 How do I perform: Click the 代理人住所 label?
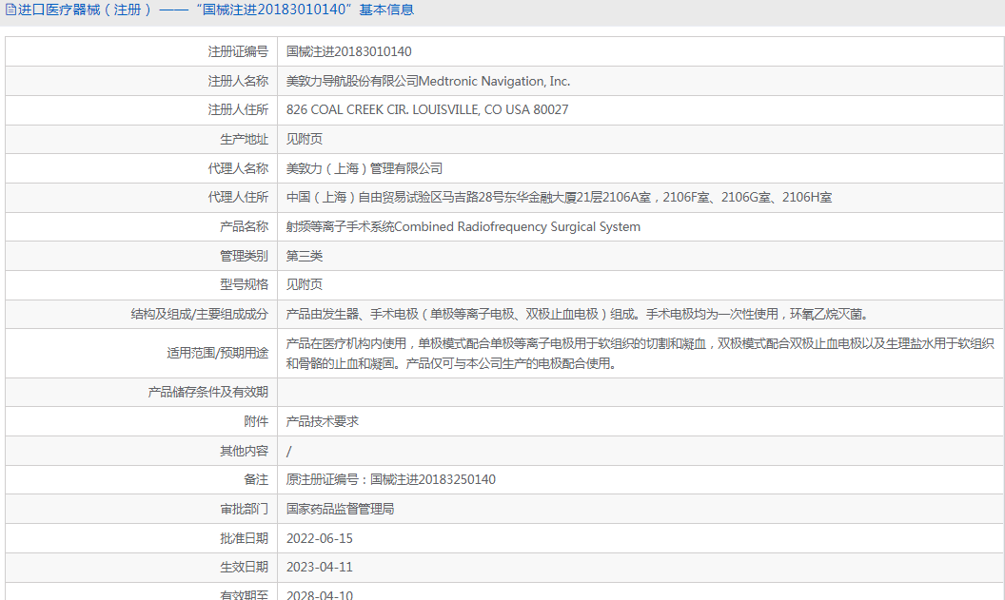[x=238, y=197]
